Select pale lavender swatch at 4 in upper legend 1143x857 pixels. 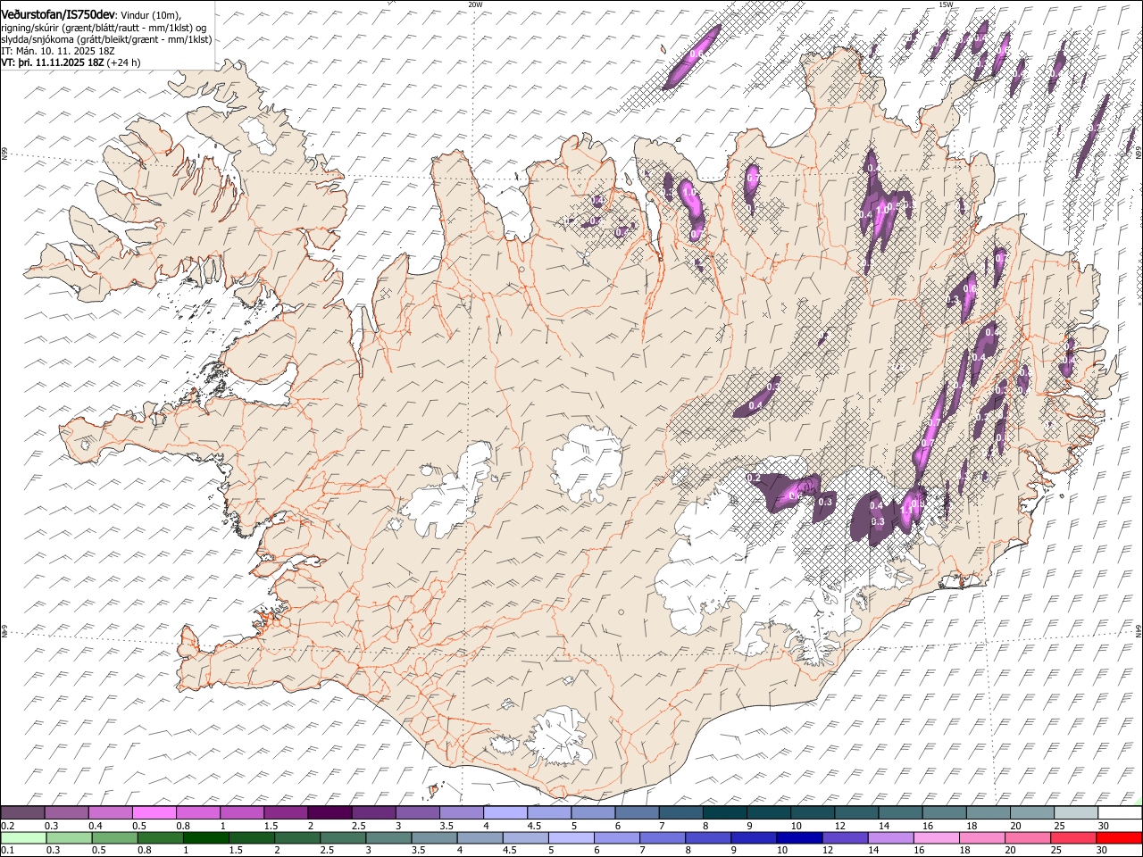click(x=505, y=812)
